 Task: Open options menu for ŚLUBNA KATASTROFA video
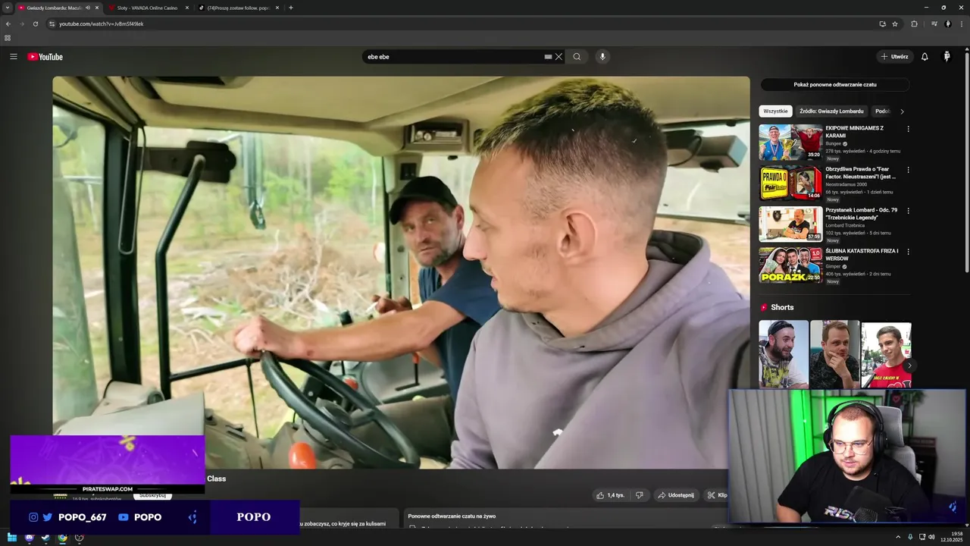tap(908, 252)
